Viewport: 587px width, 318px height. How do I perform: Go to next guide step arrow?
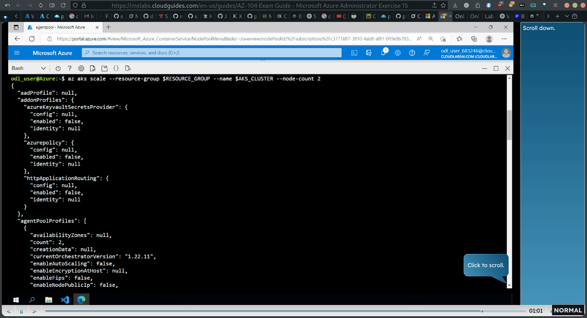(34, 311)
